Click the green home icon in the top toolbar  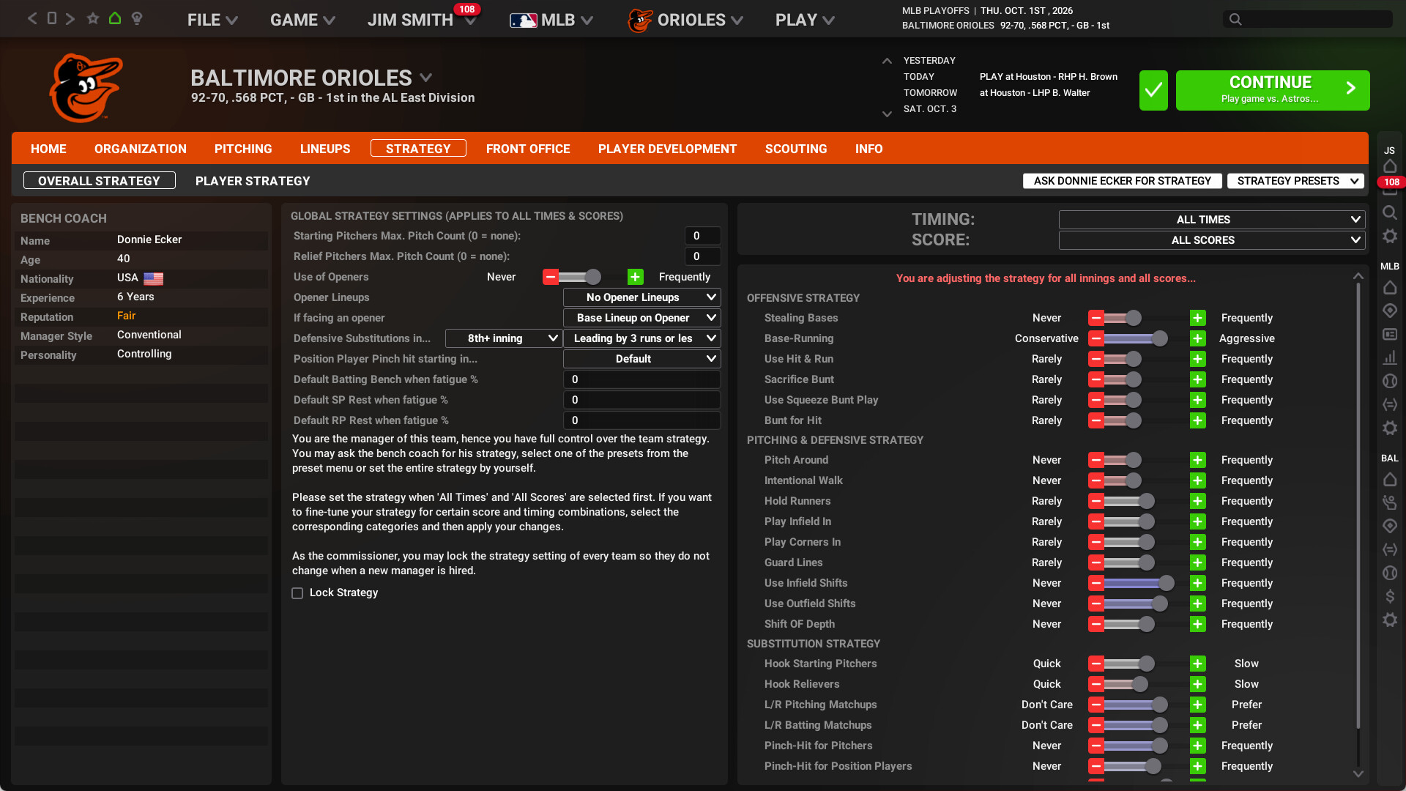pos(114,18)
